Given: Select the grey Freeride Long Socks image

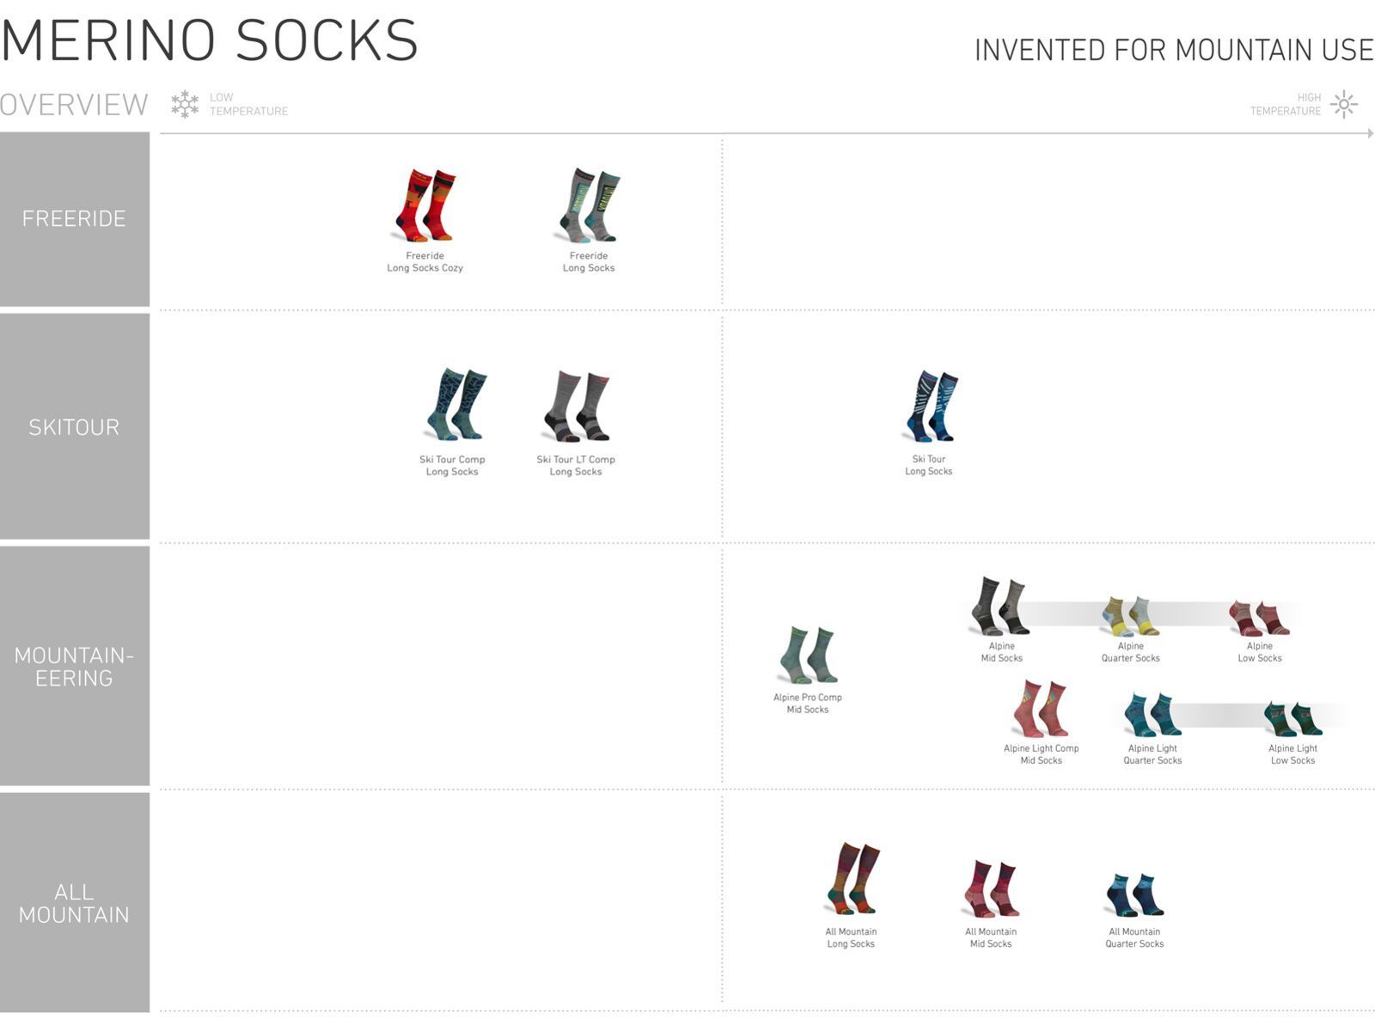Looking at the screenshot, I should coord(589,206).
